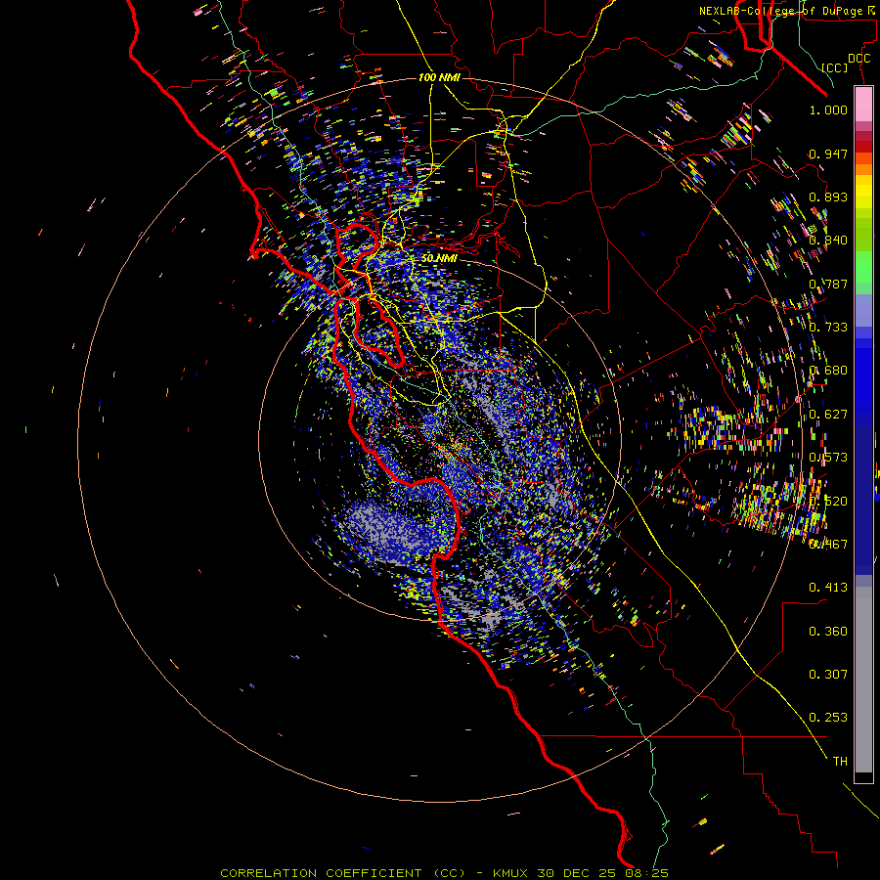Screen dimensions: 880x880
Task: Click the [CC] label above the legend
Action: coord(835,67)
